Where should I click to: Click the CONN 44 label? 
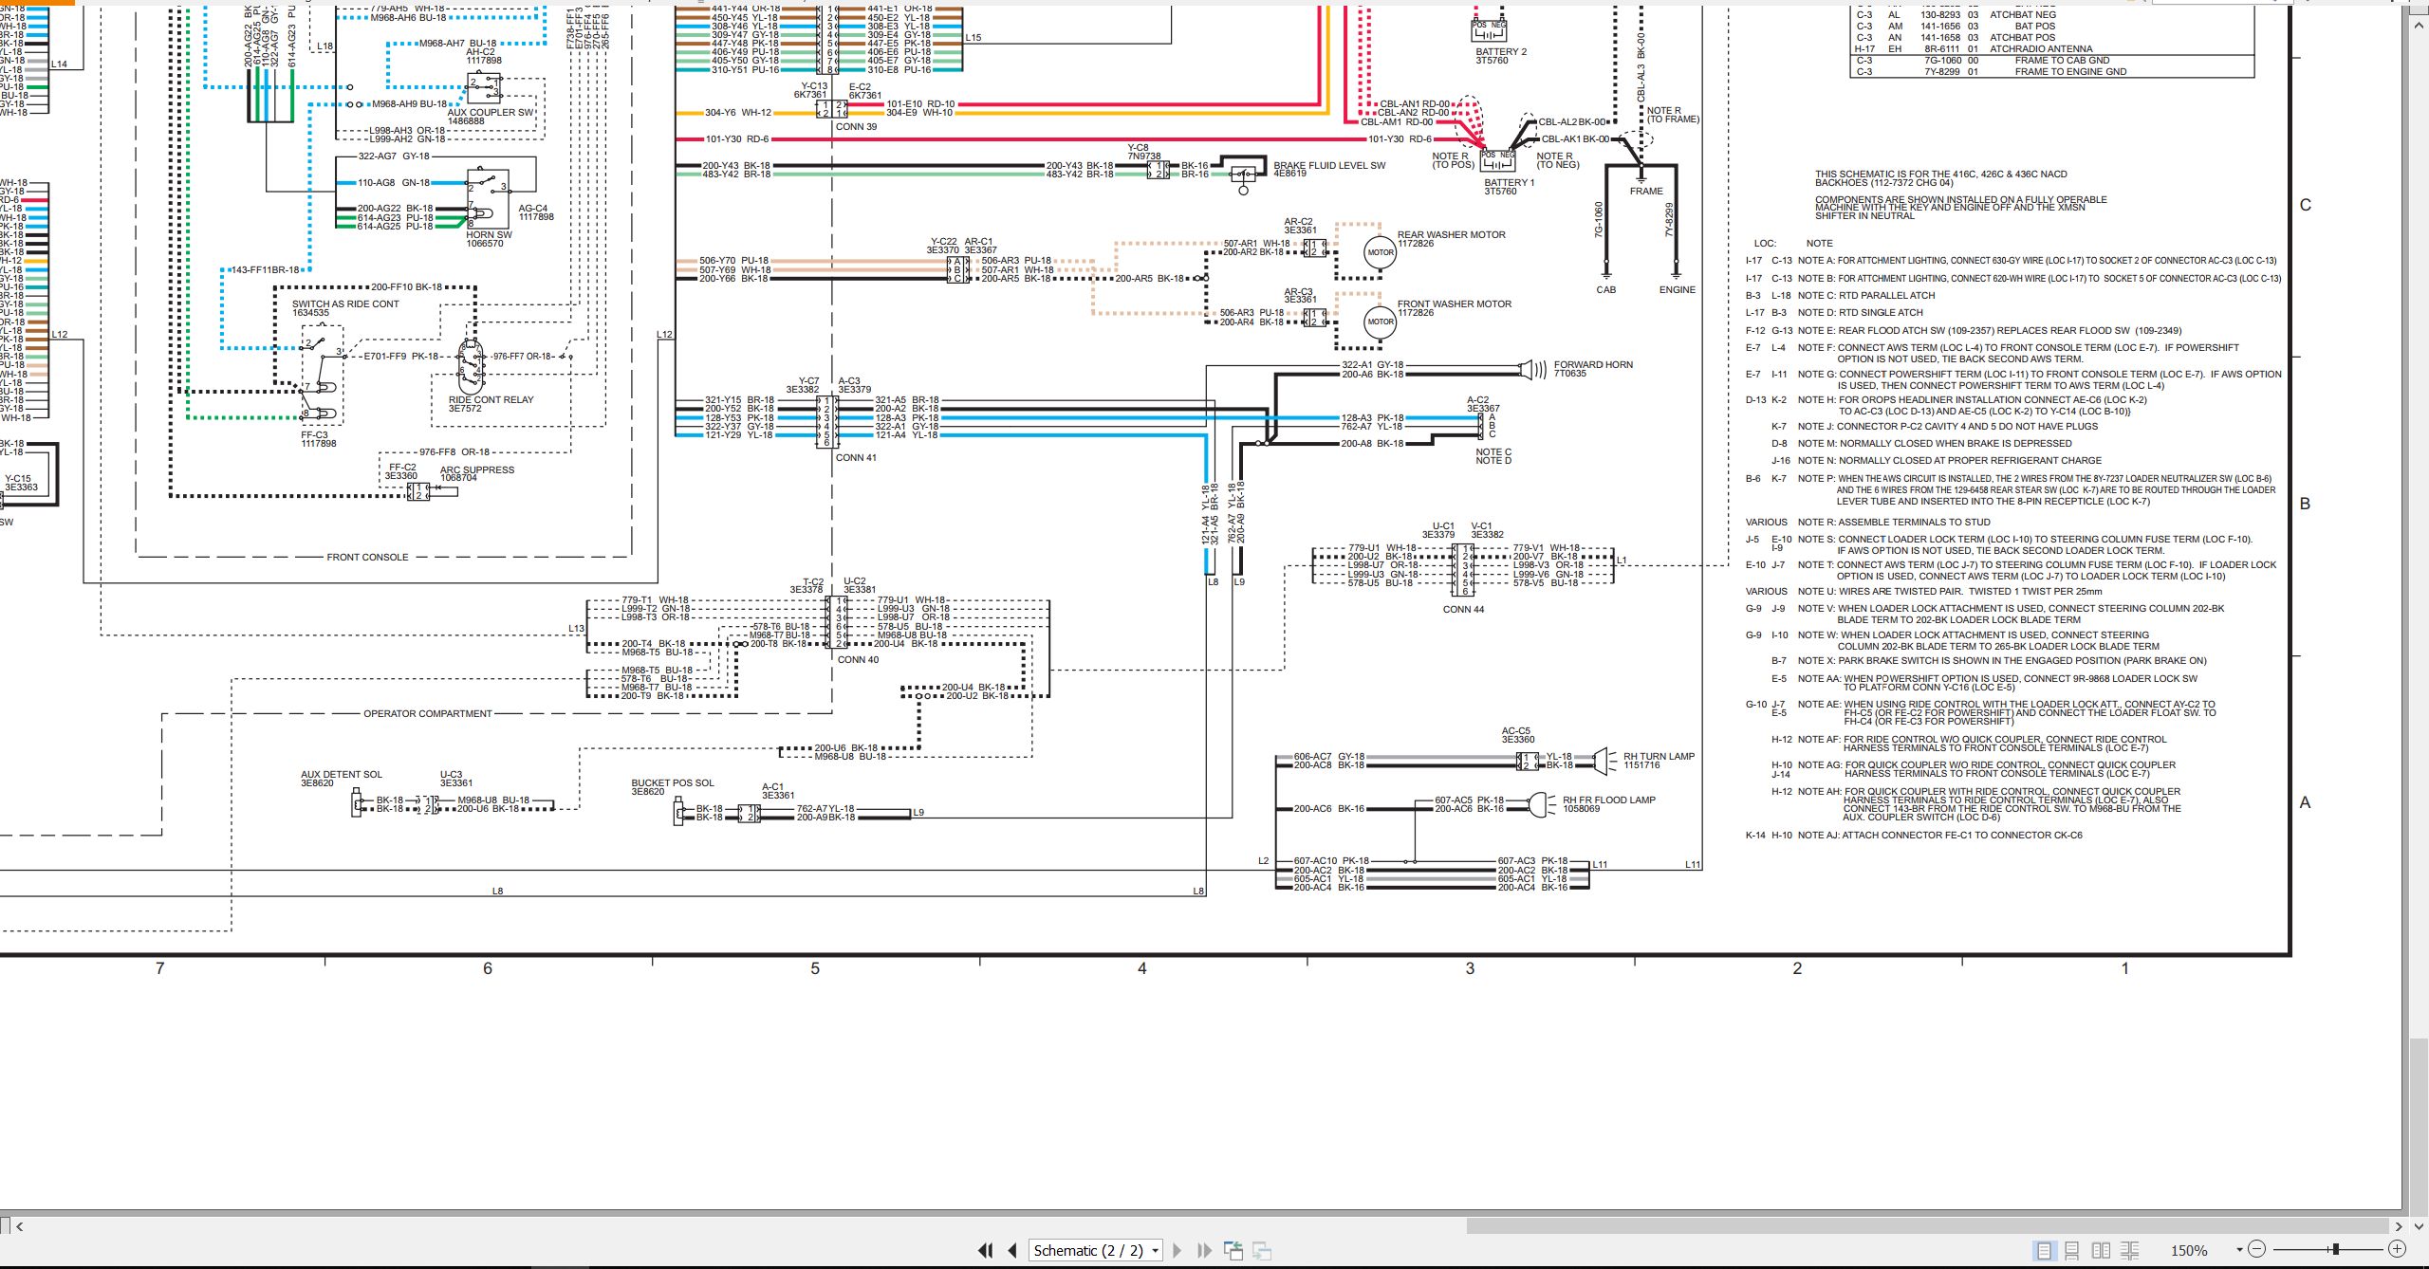[1463, 610]
